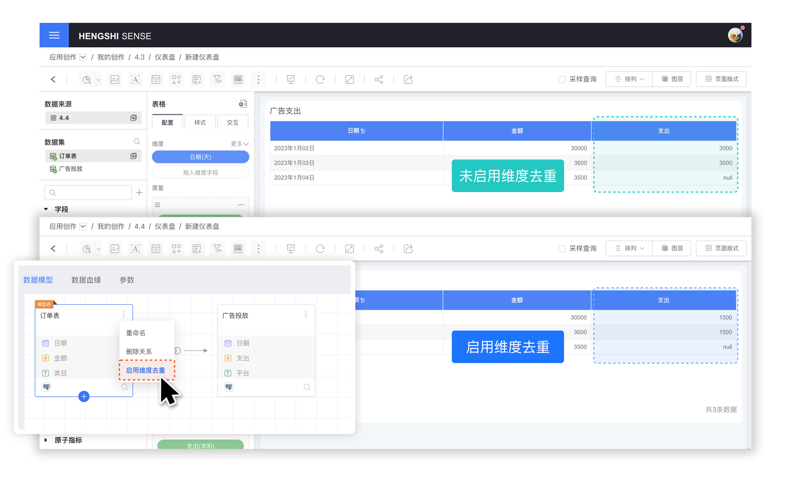
Task: Add chart icon in upper toolbar
Action: tap(86, 79)
